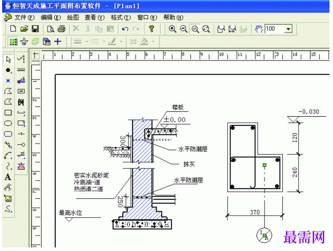The image size is (333, 251).
Task: Select the arrow pointer tool
Action: (x=8, y=59)
